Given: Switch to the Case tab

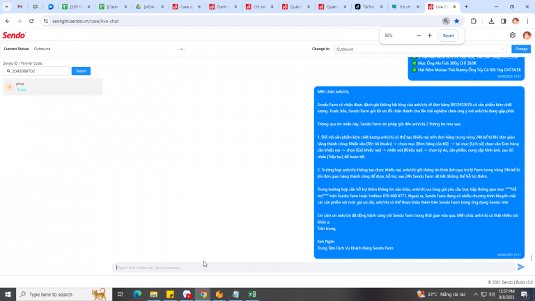Looking at the screenshot, I should [x=186, y=7].
